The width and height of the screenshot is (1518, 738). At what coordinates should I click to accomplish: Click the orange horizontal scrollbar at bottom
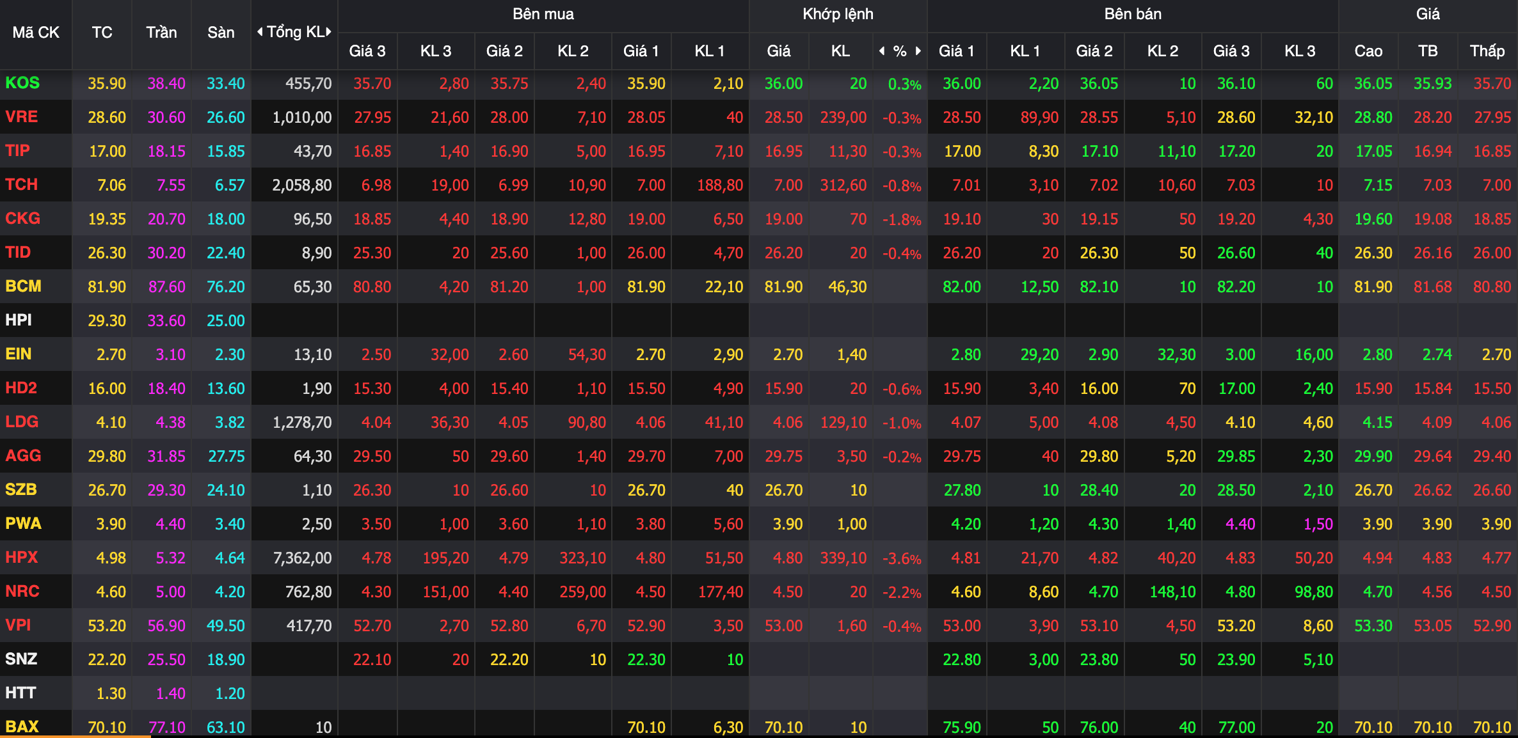76,736
